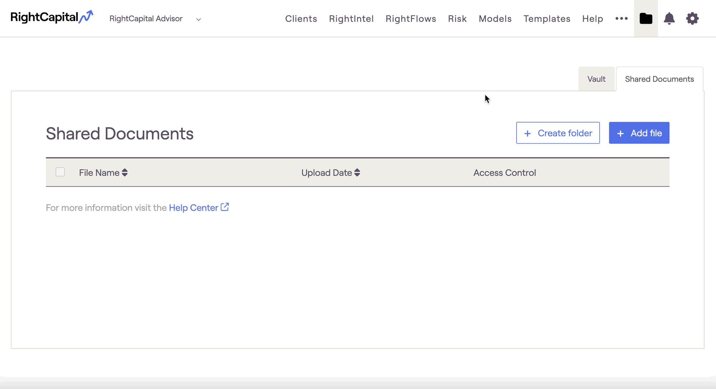The image size is (716, 389).
Task: Sort by File Name arrows
Action: 125,173
